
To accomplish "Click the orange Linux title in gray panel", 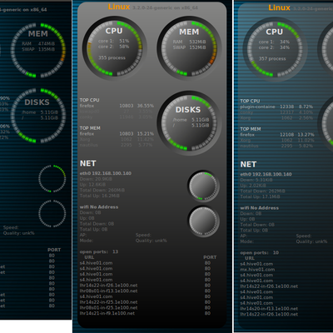I will tap(119, 7).
